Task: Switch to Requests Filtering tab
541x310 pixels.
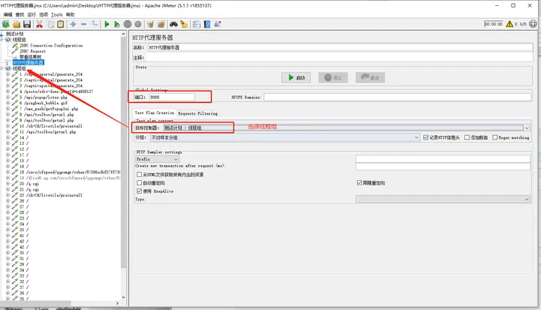Action: click(x=198, y=113)
